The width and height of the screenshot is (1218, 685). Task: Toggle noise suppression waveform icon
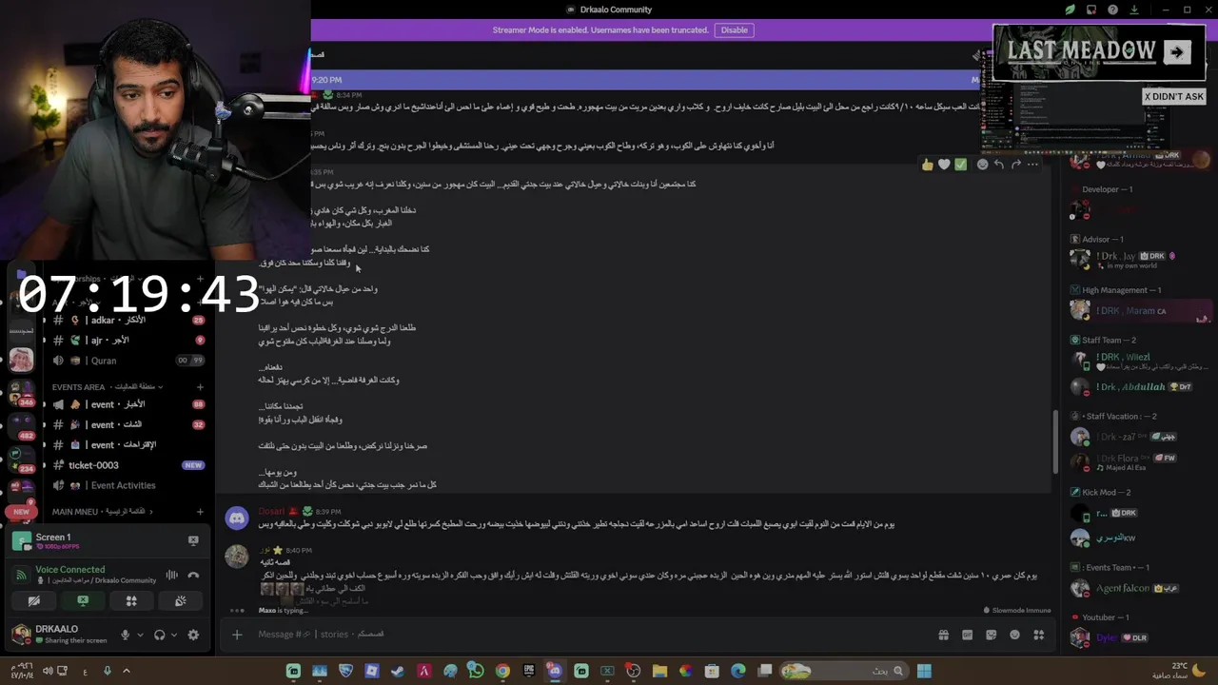pyautogui.click(x=172, y=575)
